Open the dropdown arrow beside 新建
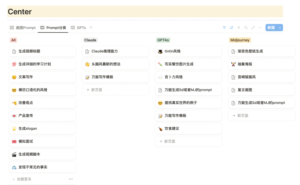The height and width of the screenshot is (185, 300). (280, 28)
